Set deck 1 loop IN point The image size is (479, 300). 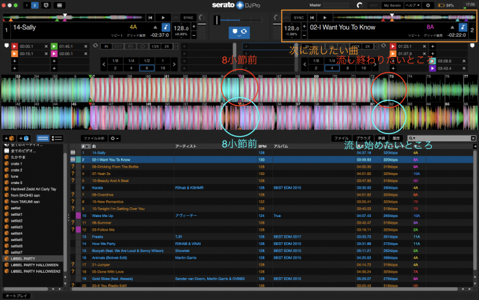[x=106, y=47]
